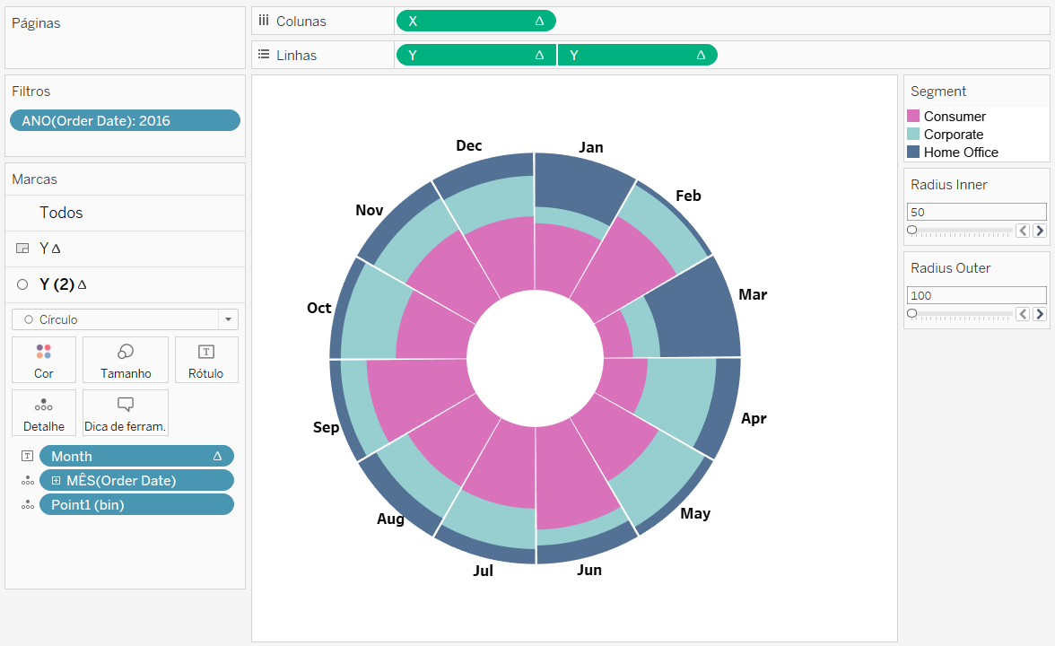
Task: Decrease Radius Outer with left arrow
Action: coord(1023,314)
